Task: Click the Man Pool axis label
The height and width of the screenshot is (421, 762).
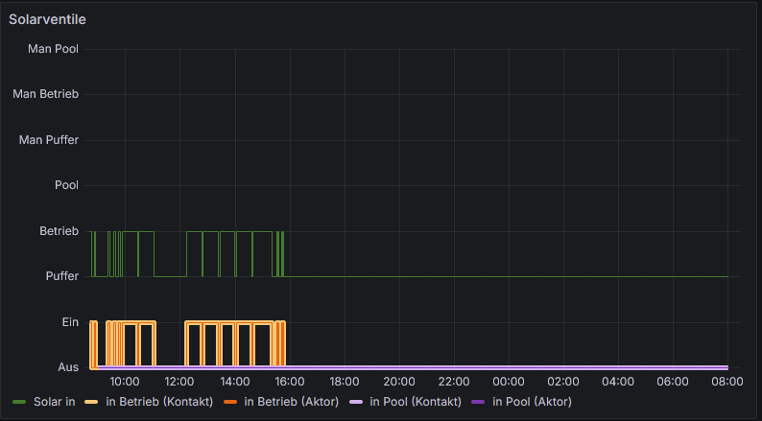Action: coord(53,49)
